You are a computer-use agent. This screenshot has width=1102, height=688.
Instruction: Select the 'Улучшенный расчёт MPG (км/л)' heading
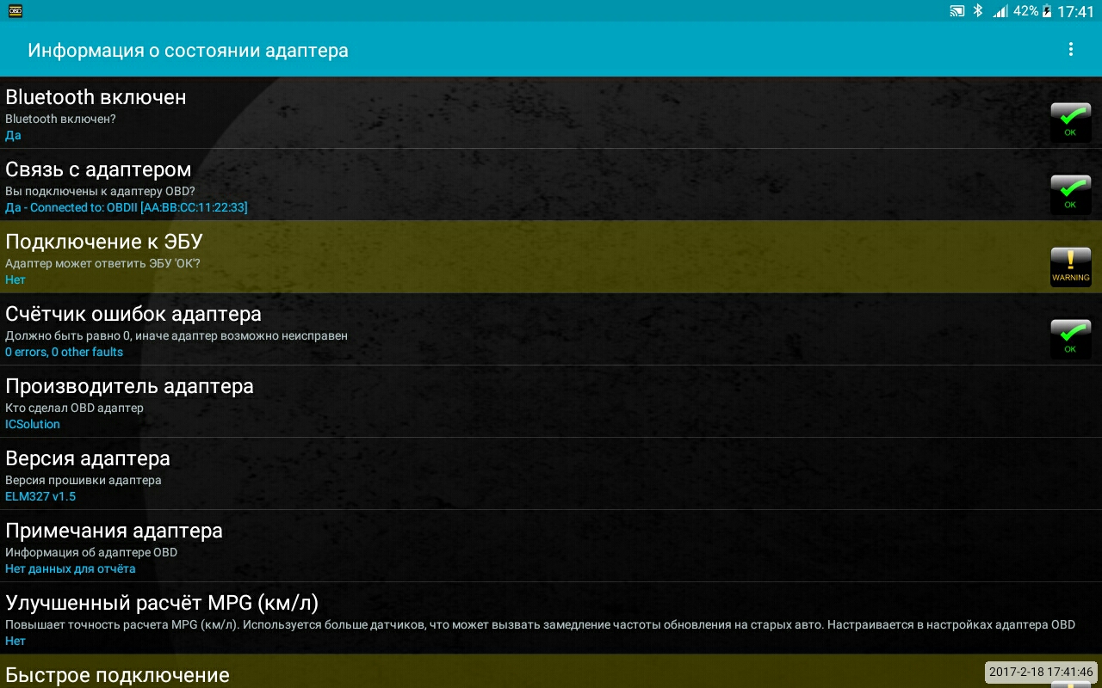pos(162,603)
